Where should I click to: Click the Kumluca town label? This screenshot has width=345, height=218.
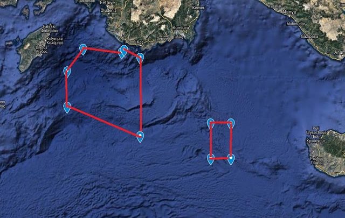pyautogui.click(x=181, y=28)
